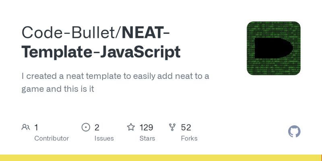Open the GitHub Octocat logo
The height and width of the screenshot is (161, 322).
point(294,132)
